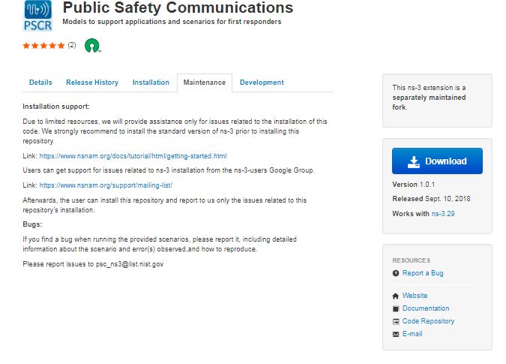This screenshot has width=506, height=364.
Task: Switch to the Details tab
Action: [x=40, y=83]
